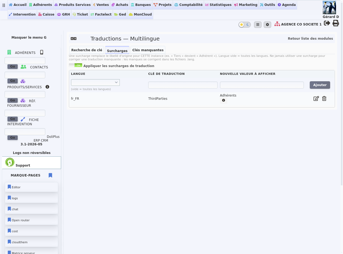
Task: Click the print icon in the header
Action: point(336,23)
